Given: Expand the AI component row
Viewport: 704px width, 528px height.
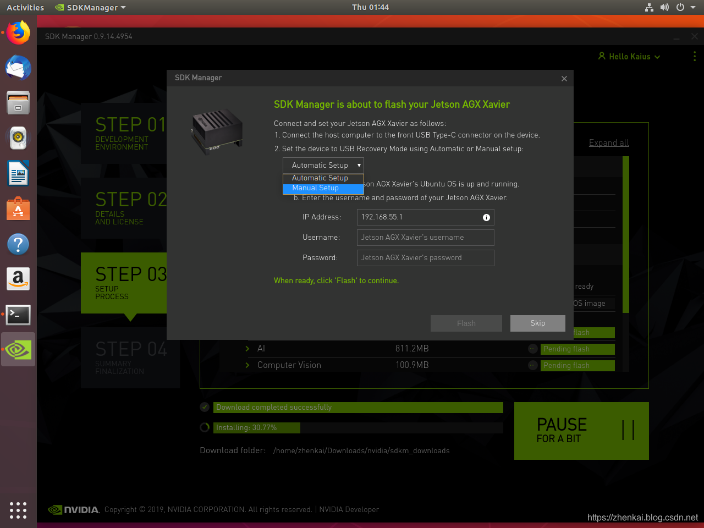Looking at the screenshot, I should pos(247,349).
